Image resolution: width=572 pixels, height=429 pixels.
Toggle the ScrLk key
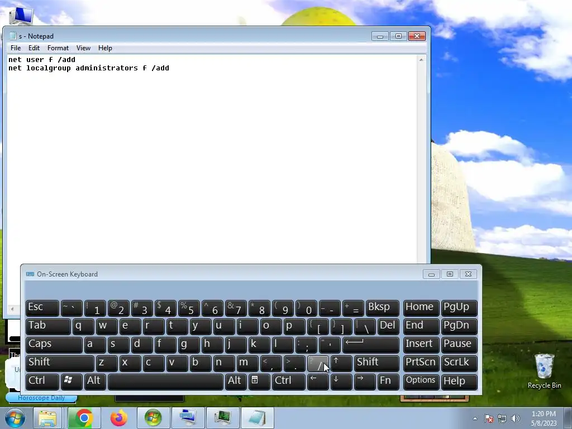click(459, 363)
